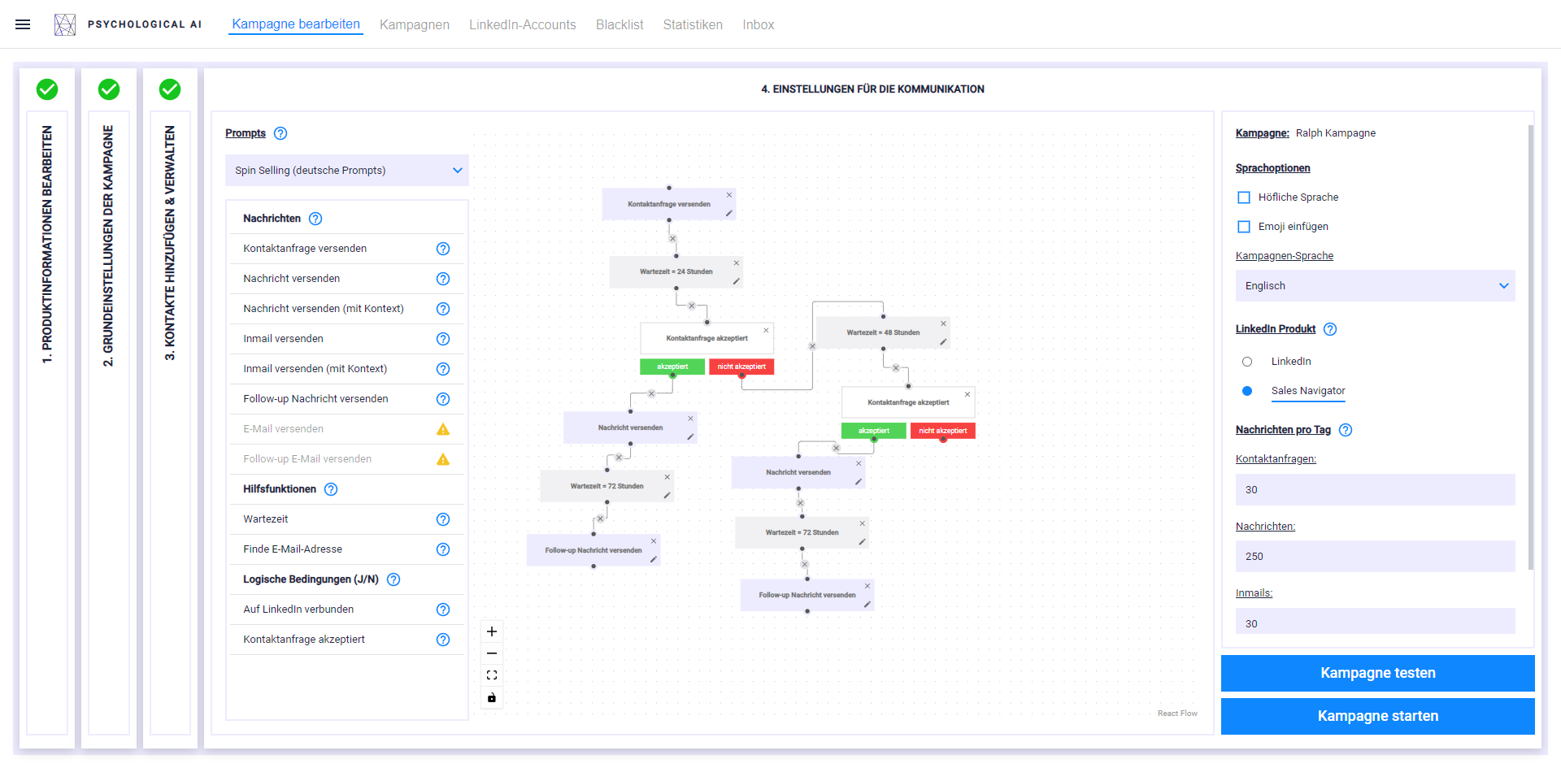Show help for the Hilfsfunktionen heading
The height and width of the screenshot is (768, 1561).
[331, 489]
